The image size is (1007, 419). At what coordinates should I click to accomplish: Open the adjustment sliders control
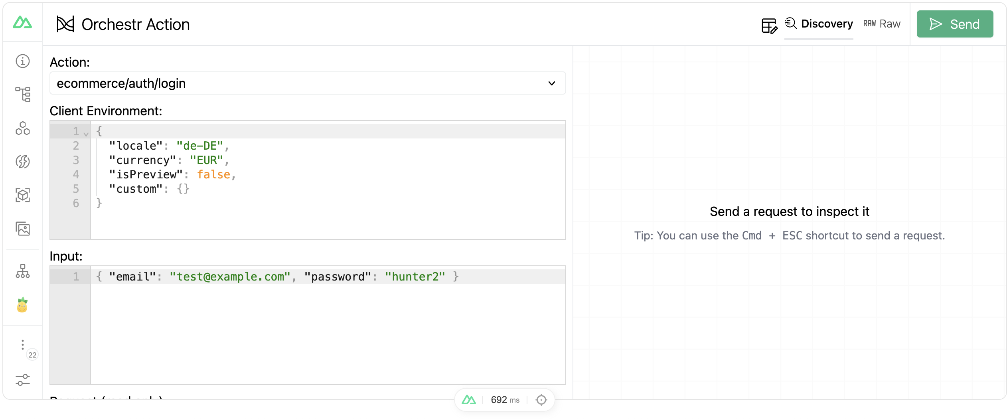(x=23, y=379)
